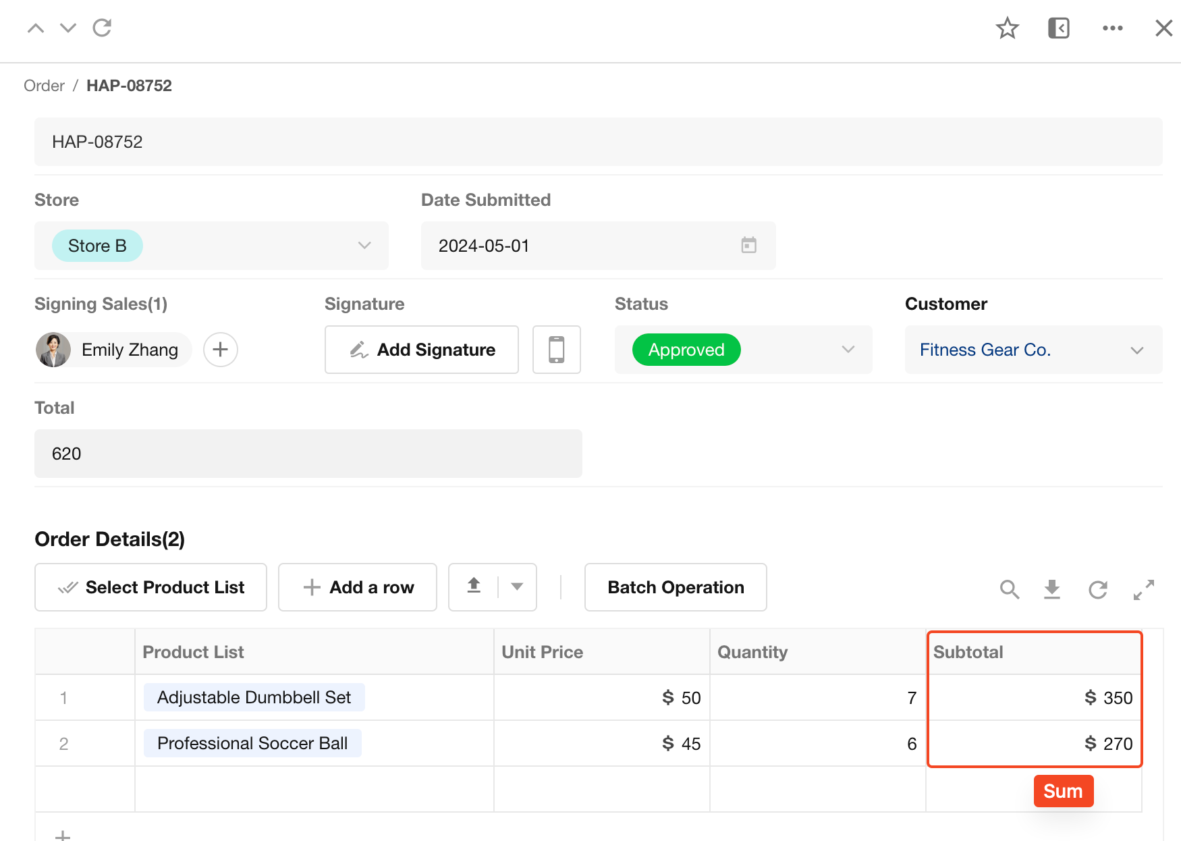Open the Date Submitted calendar picker
This screenshot has height=841, width=1181.
click(748, 246)
